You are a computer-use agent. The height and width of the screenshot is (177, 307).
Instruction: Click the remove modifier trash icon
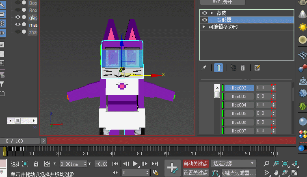pos(243,68)
